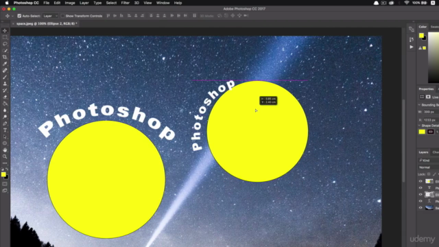Click the shape fill yellow swatch in Properties
Image resolution: width=439 pixels, height=247 pixels.
click(x=422, y=132)
